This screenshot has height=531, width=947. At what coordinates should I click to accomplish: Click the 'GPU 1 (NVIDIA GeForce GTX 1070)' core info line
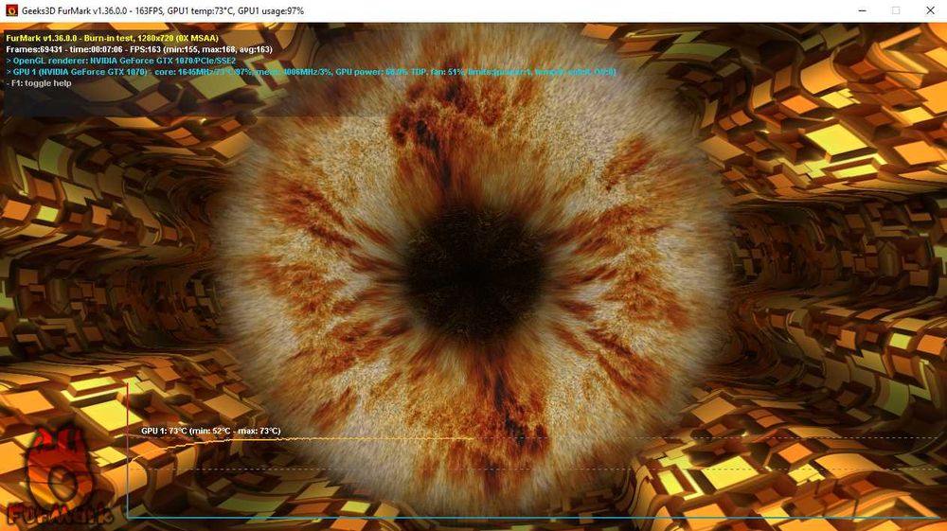tap(311, 72)
